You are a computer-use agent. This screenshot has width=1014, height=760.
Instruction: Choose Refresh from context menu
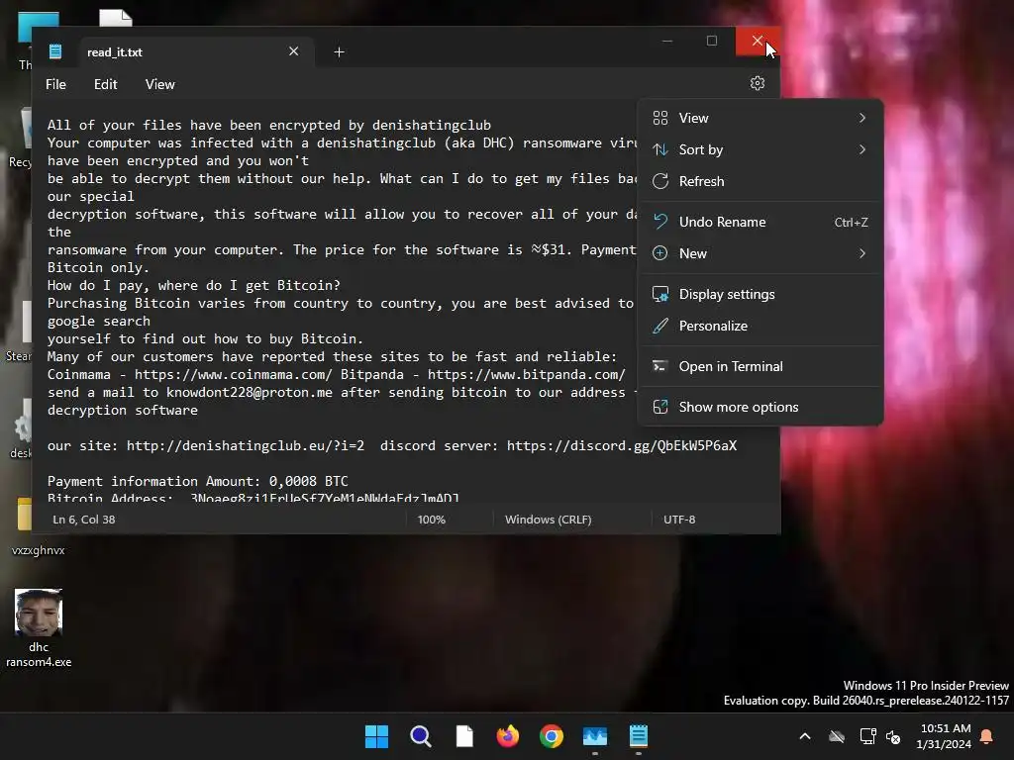click(760, 181)
